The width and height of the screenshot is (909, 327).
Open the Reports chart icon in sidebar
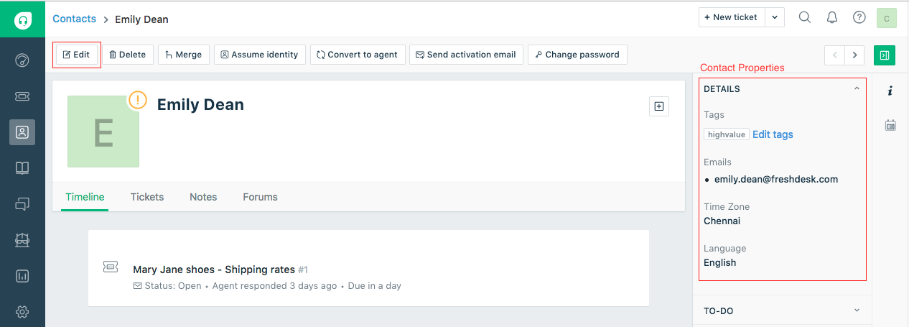pyautogui.click(x=22, y=276)
